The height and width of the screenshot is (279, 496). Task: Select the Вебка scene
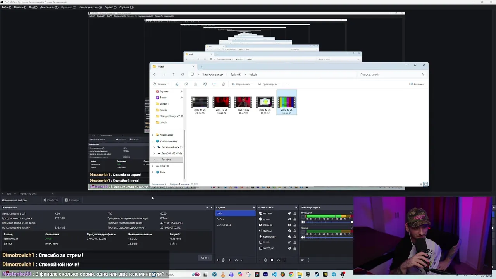(234, 219)
